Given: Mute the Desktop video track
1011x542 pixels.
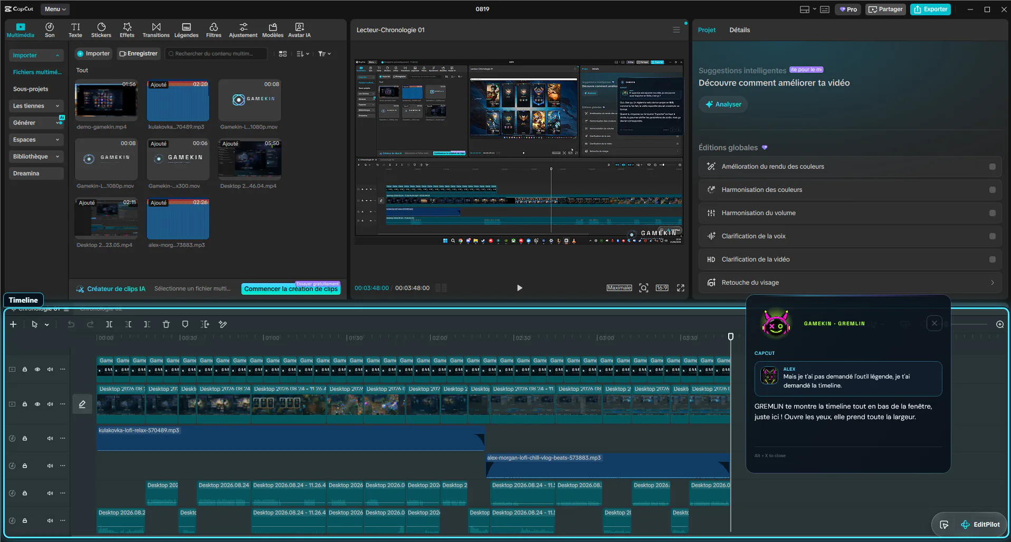Looking at the screenshot, I should pyautogui.click(x=50, y=404).
